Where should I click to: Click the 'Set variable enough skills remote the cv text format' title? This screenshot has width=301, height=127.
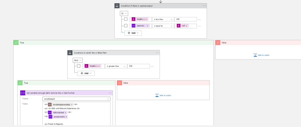click(51, 93)
